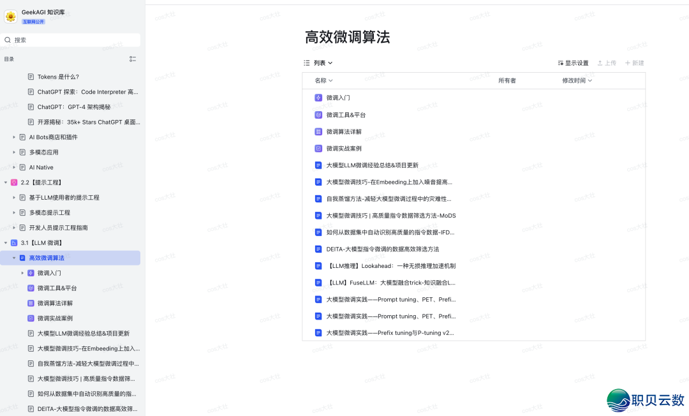Click the 微调算法详解 icon in the file list
This screenshot has width=689, height=416.
coord(318,131)
